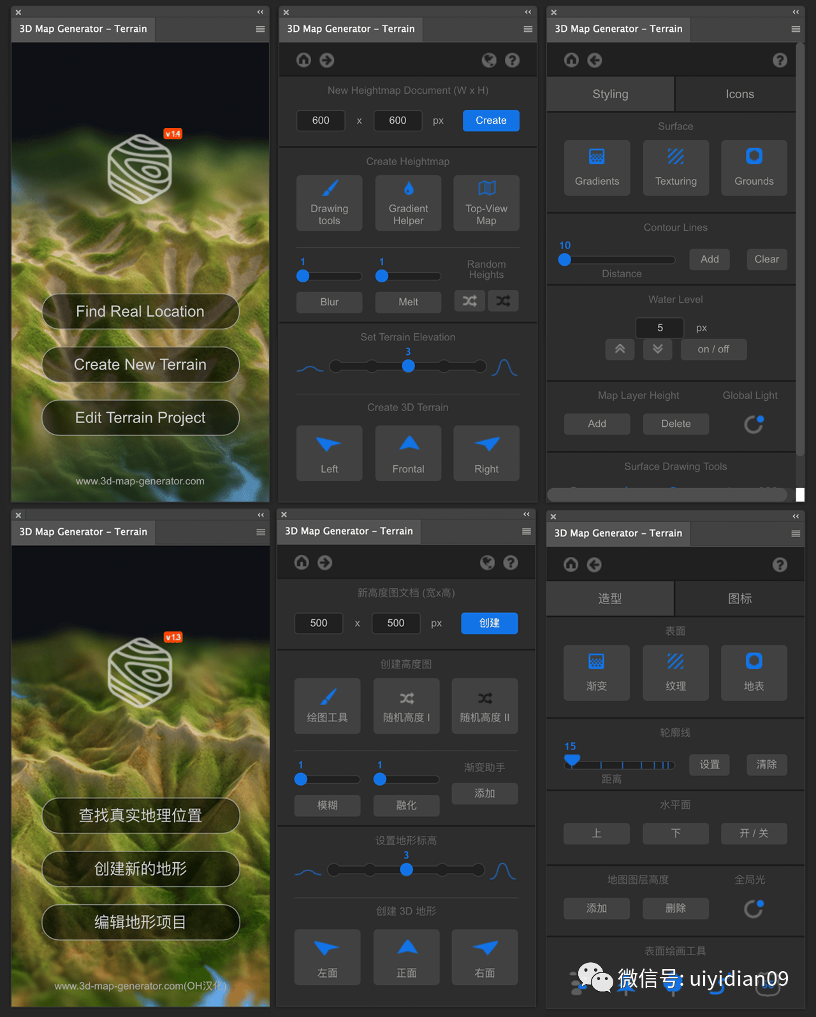
Task: Click 查找真实地理位置 button
Action: pos(140,816)
